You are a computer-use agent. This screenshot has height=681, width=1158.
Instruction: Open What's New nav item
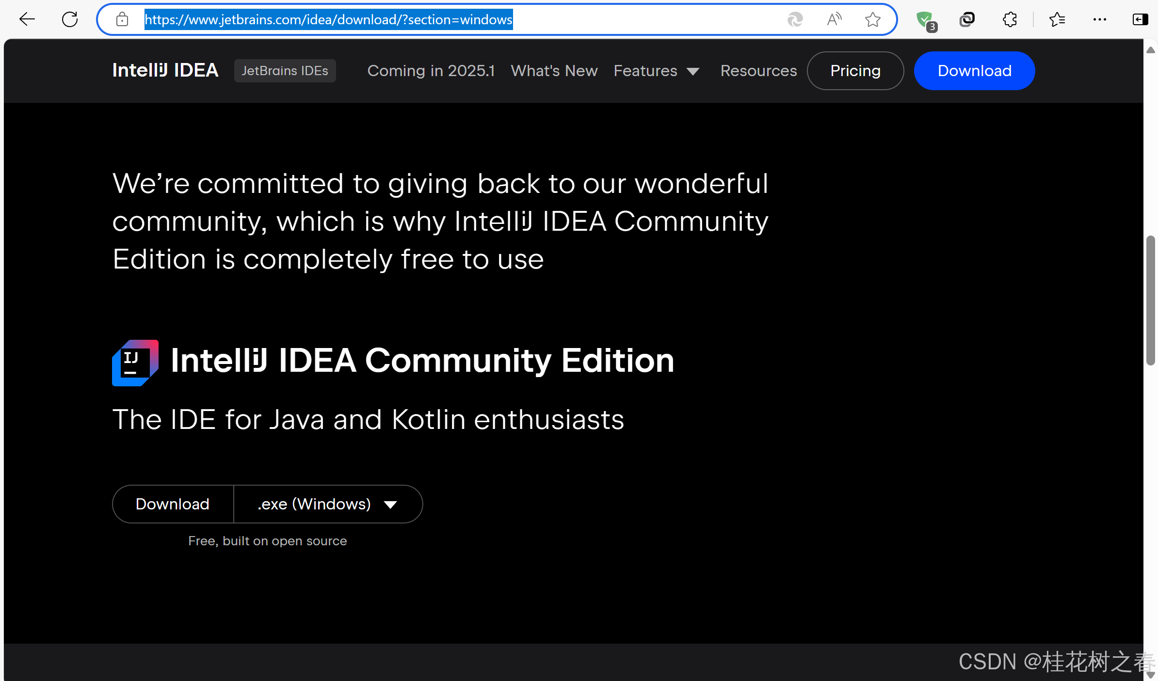pos(554,71)
